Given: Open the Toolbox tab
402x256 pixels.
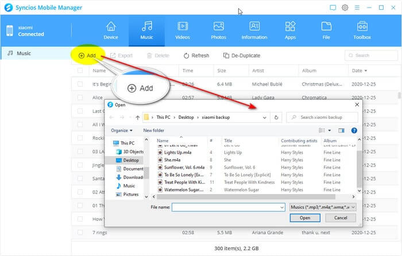Looking at the screenshot, I should (x=362, y=30).
